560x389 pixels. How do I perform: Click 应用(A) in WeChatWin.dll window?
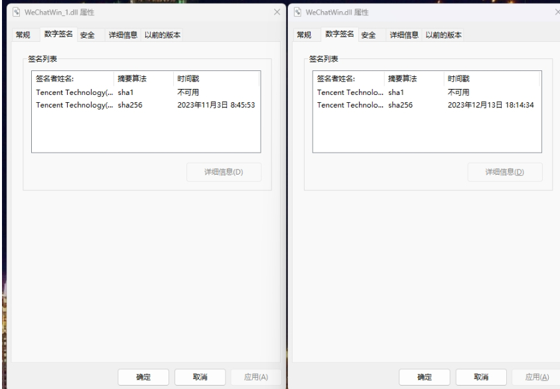[537, 377]
